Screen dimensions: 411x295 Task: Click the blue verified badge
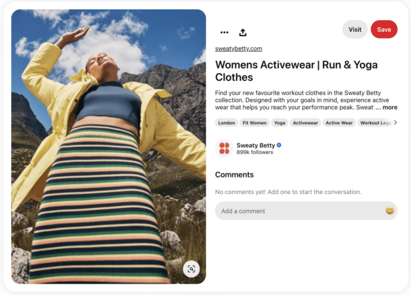(279, 145)
